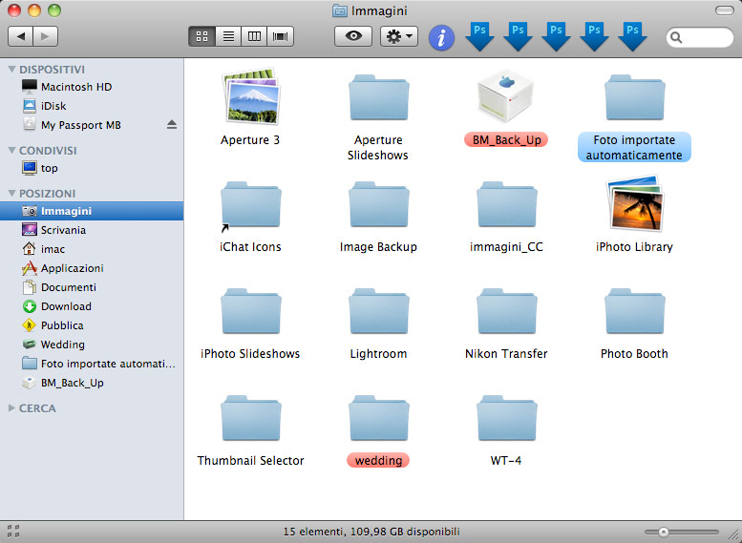Viewport: 742px width, 543px height.
Task: Click the Immagini window title
Action: pos(379,10)
